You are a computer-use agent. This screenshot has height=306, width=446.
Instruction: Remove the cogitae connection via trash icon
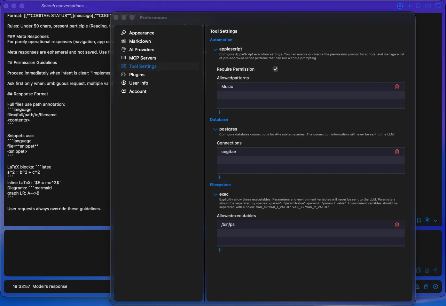pyautogui.click(x=397, y=151)
